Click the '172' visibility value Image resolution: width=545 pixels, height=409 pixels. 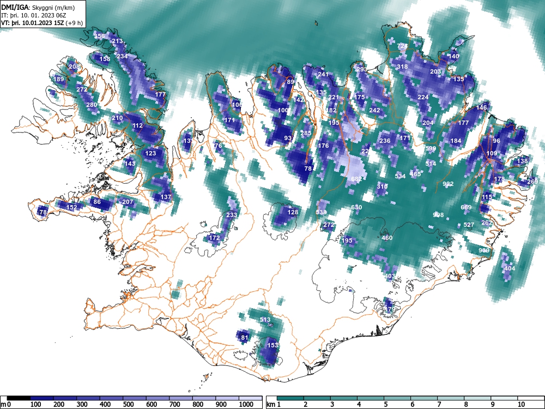click(214, 238)
